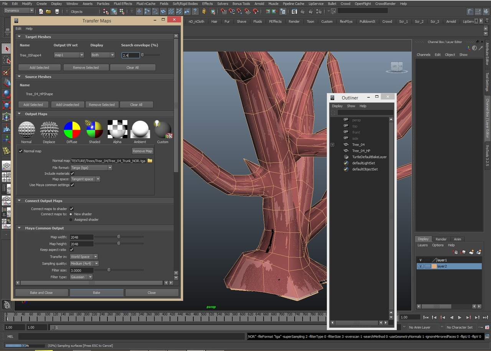Switch to the Anim layer tab
This screenshot has width=491, height=351.
457,239
